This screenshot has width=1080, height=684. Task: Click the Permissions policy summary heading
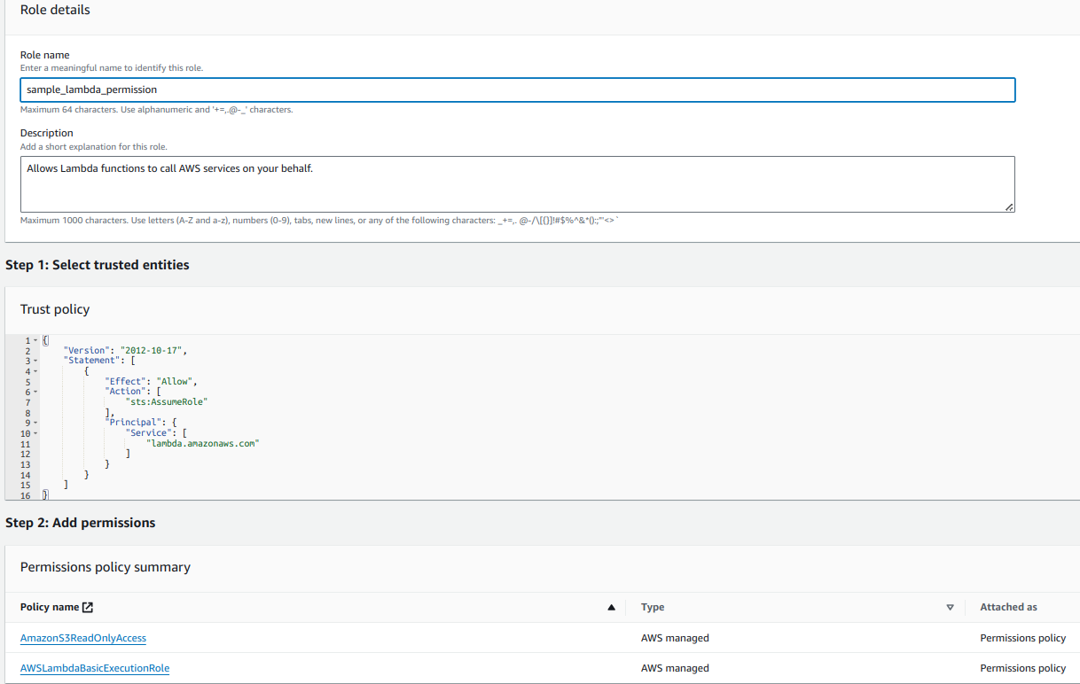click(106, 567)
